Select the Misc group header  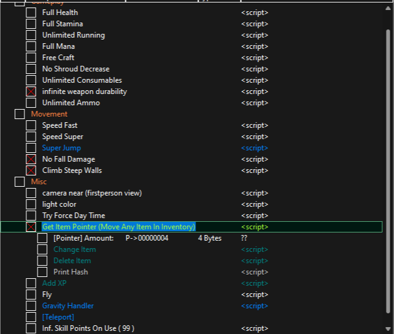(x=39, y=182)
